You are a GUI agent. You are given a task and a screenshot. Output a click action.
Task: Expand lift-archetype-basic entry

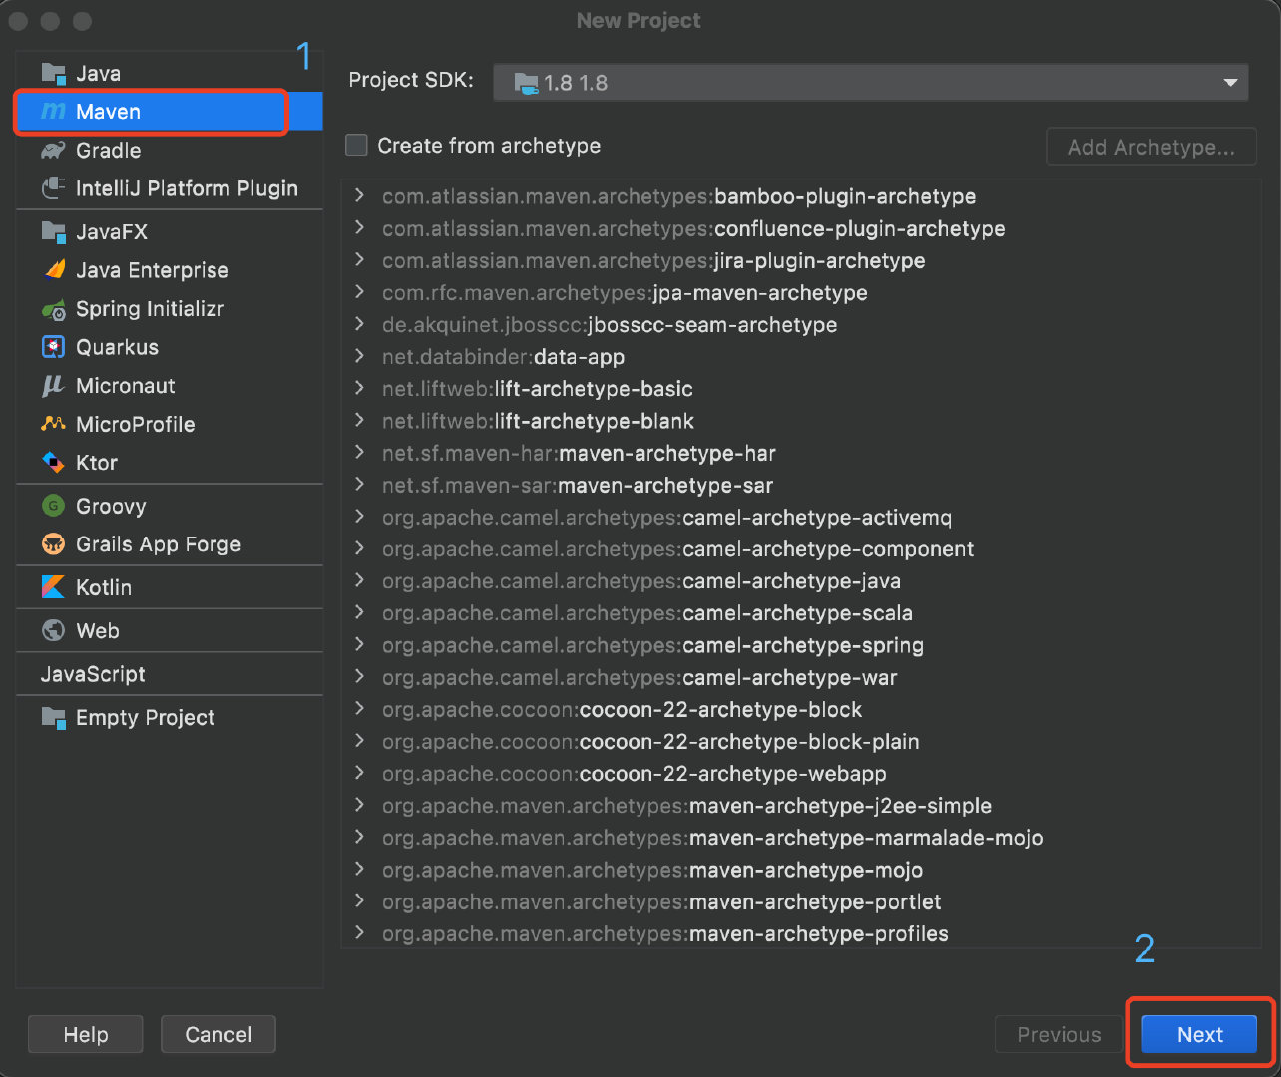(359, 389)
